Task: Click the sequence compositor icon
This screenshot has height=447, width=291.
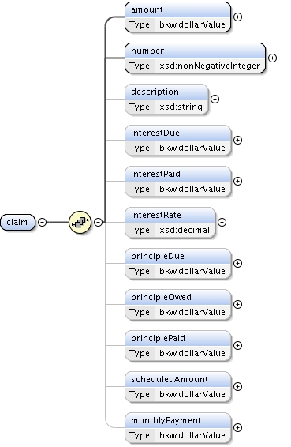Action: (x=80, y=222)
